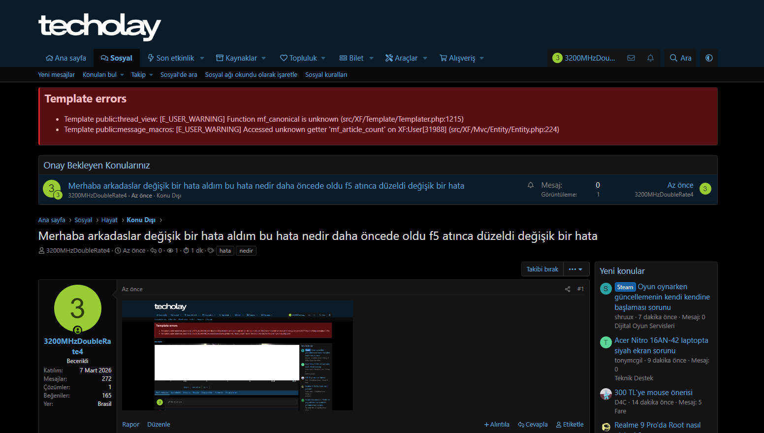Go to Hayat breadcrumb

coord(109,220)
